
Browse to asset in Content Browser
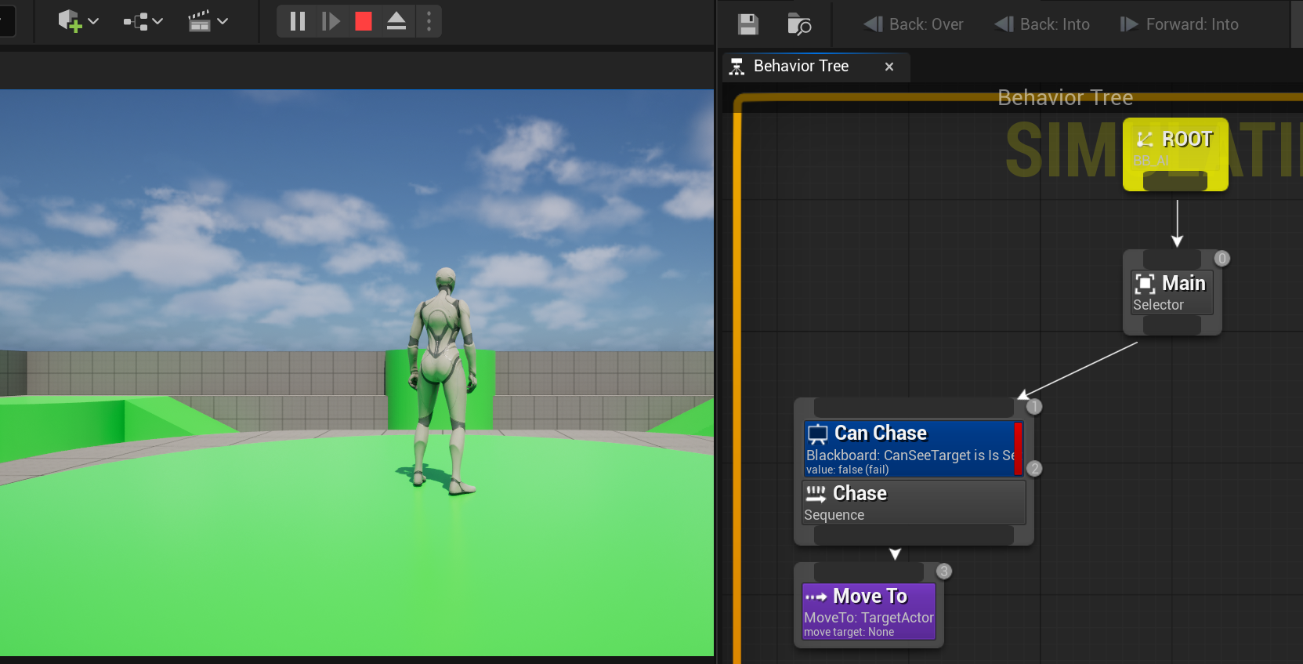[799, 24]
